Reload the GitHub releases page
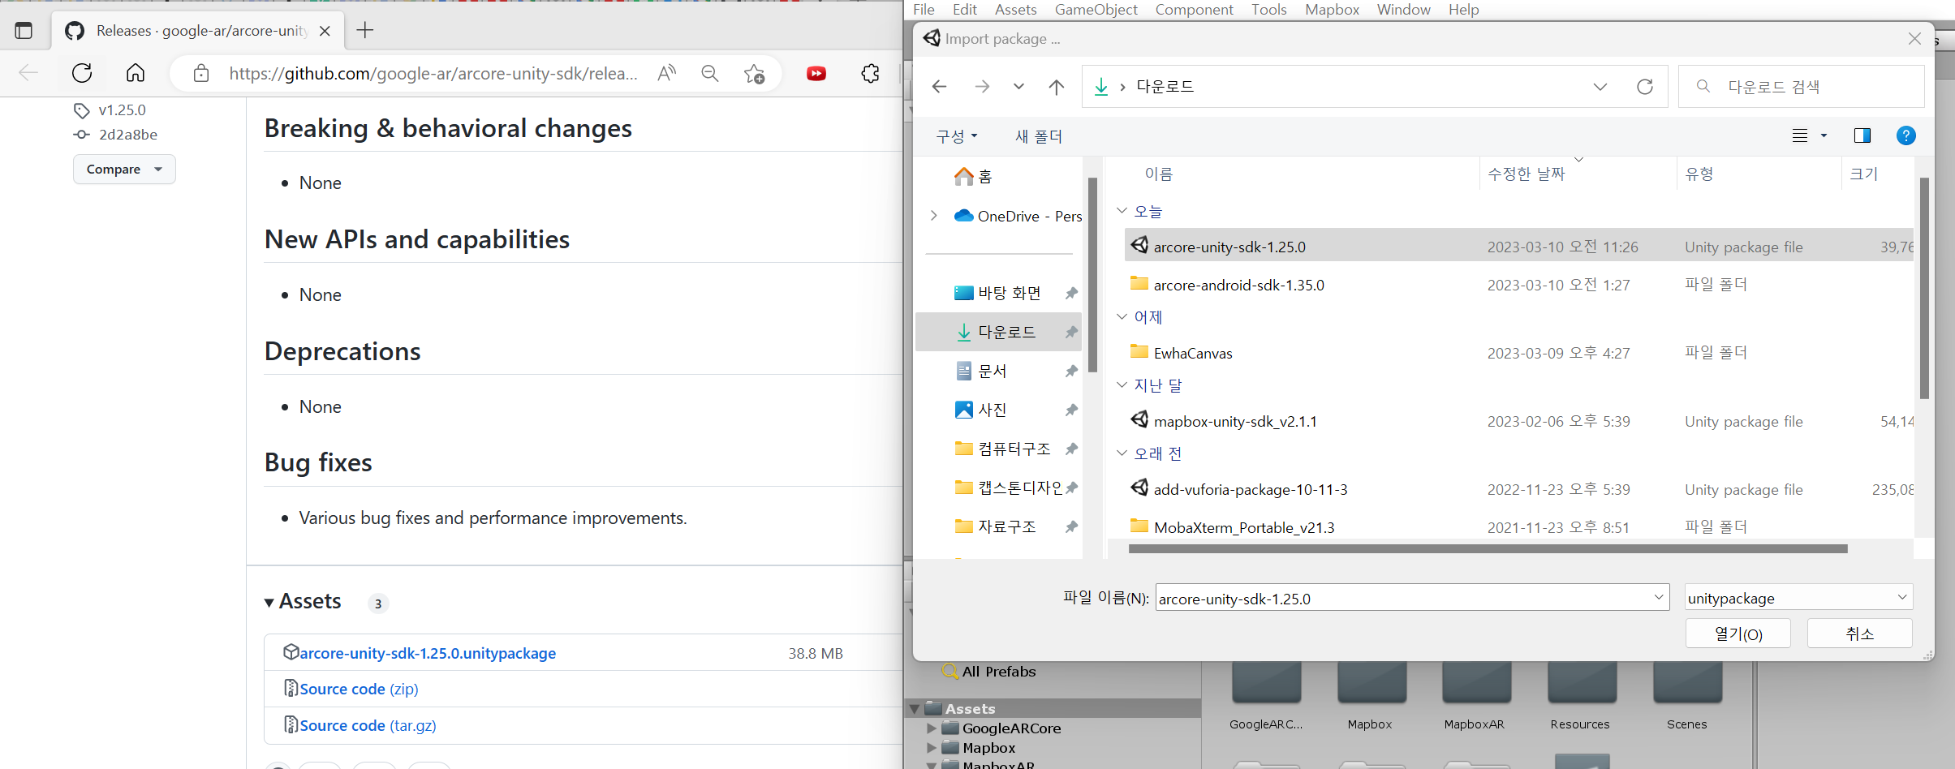The height and width of the screenshot is (769, 1955). 82,73
